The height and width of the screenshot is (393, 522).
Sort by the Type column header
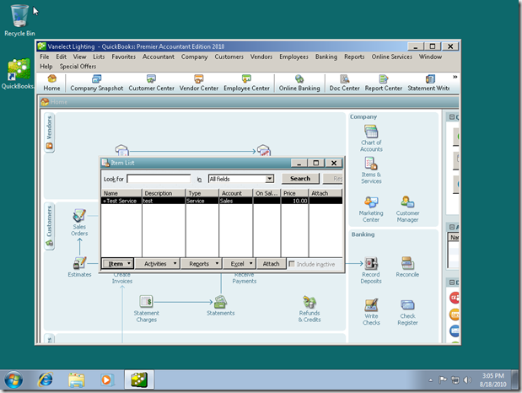click(x=202, y=193)
